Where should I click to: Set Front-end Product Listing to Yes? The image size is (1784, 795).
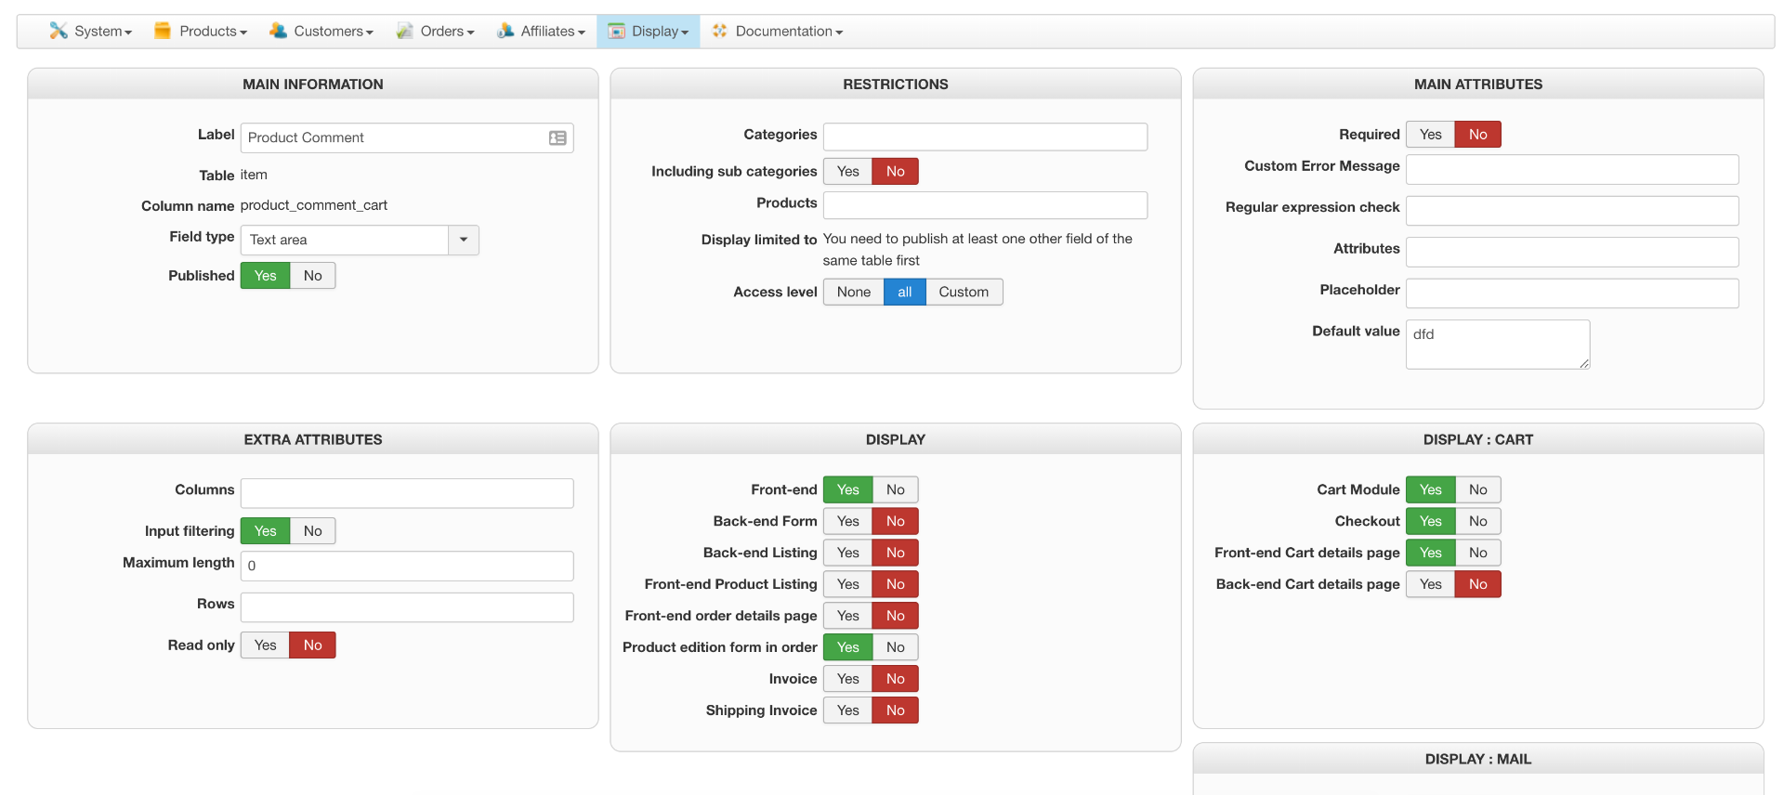click(848, 584)
